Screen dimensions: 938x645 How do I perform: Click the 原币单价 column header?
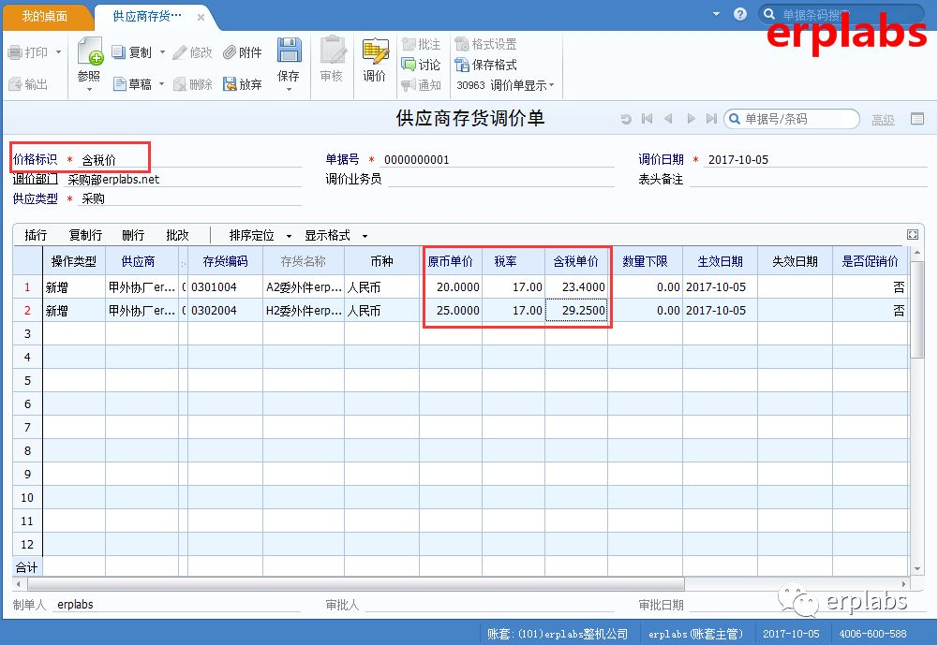[x=451, y=261]
